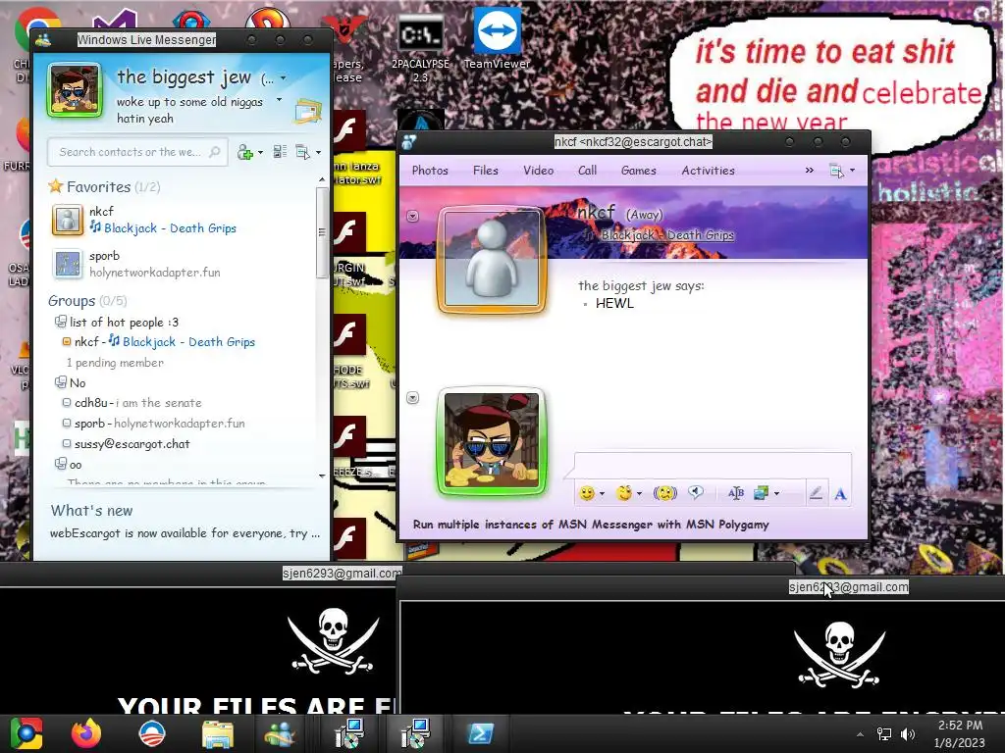This screenshot has width=1005, height=753.
Task: Show hidden system tray icons arrow
Action: 860,734
